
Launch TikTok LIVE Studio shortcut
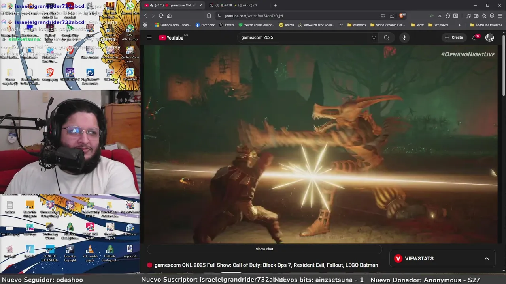[90, 232]
